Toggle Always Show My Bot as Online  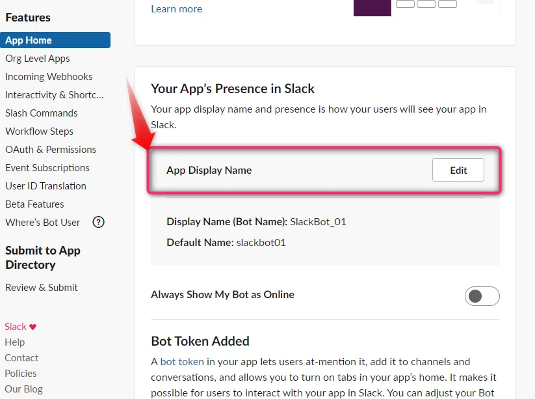(x=482, y=296)
